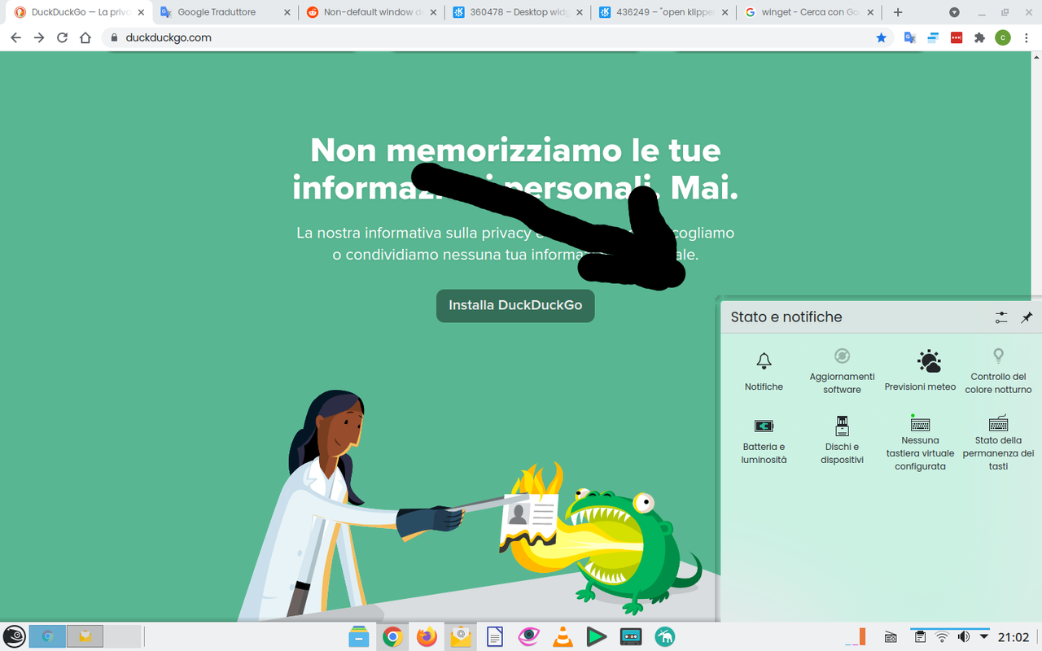The image size is (1042, 651).
Task: Open openSUSE application launcher
Action: coord(14,636)
